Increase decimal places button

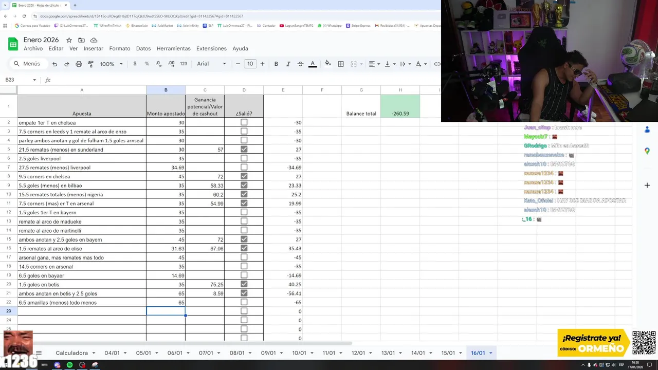171,64
